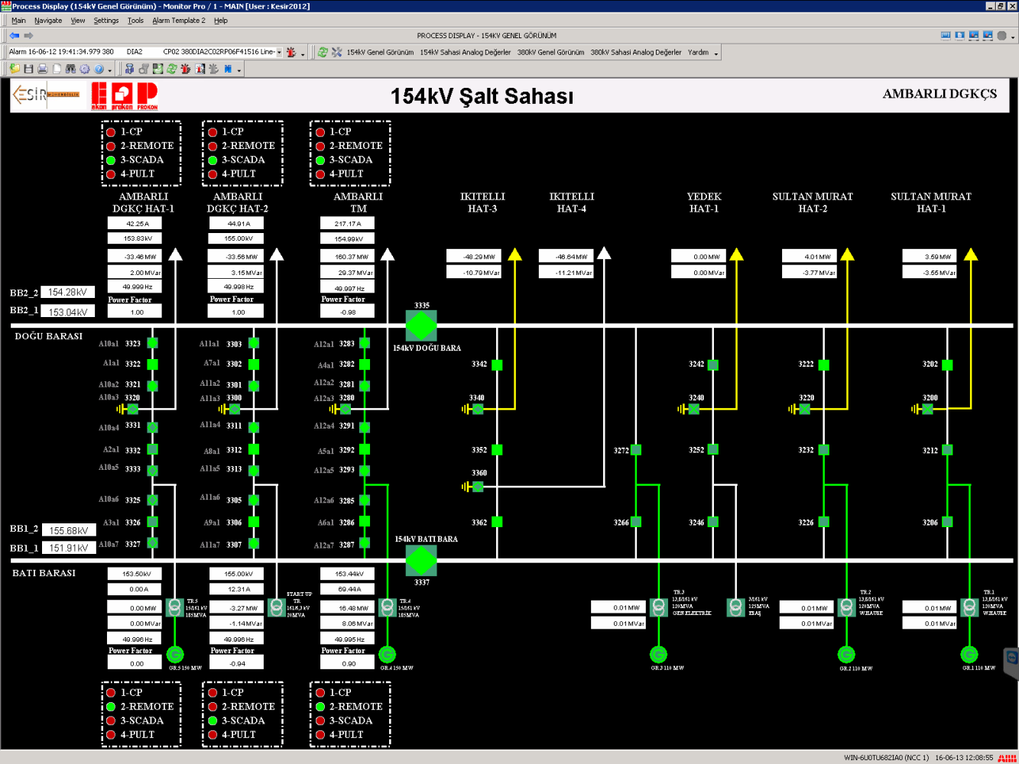Expand the alarm line dropdown list
The image size is (1019, 764).
pos(279,53)
